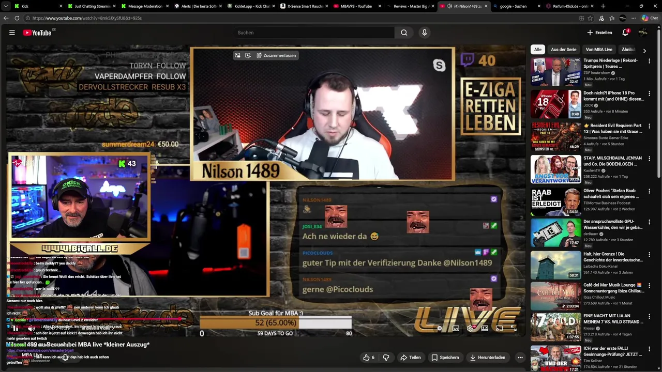Go back in browser history
Image resolution: width=662 pixels, height=372 pixels.
coord(6,18)
